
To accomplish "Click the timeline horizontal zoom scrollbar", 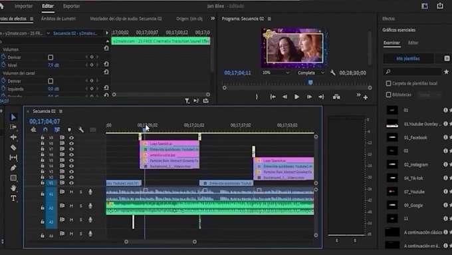I will (160, 242).
